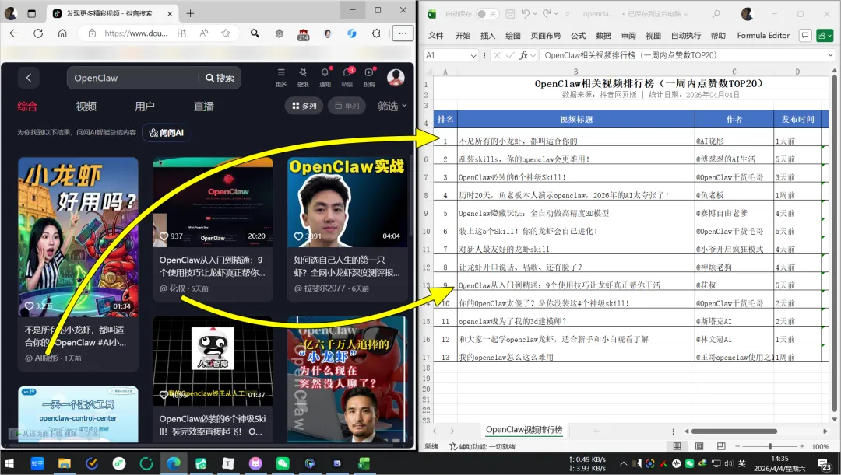Toggle Excel 自动保存 switch
This screenshot has width=841, height=475.
487,14
